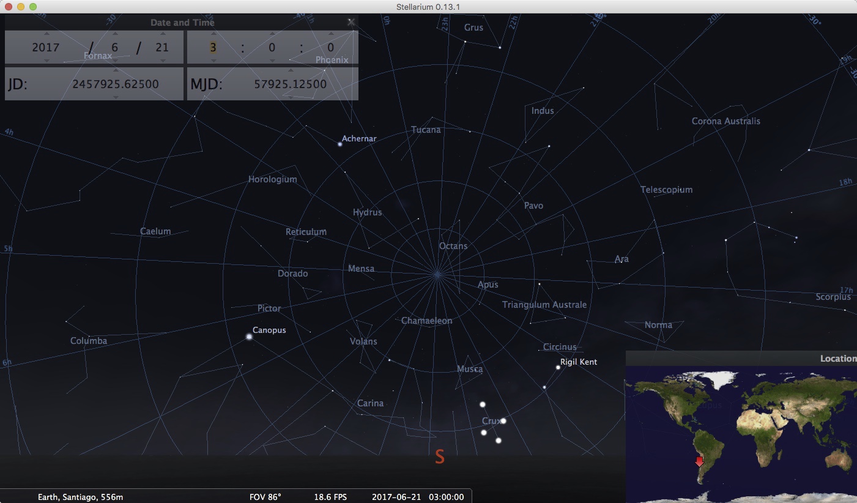The width and height of the screenshot is (857, 503).
Task: Decrement the JD value with down arrow
Action: (116, 97)
